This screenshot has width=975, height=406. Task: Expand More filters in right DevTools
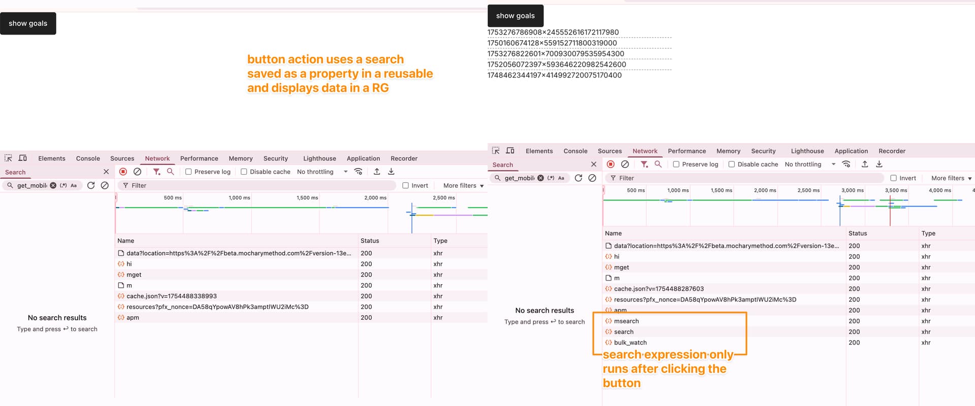pyautogui.click(x=951, y=178)
